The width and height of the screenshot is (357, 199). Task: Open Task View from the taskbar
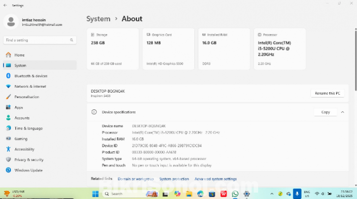coord(165,194)
